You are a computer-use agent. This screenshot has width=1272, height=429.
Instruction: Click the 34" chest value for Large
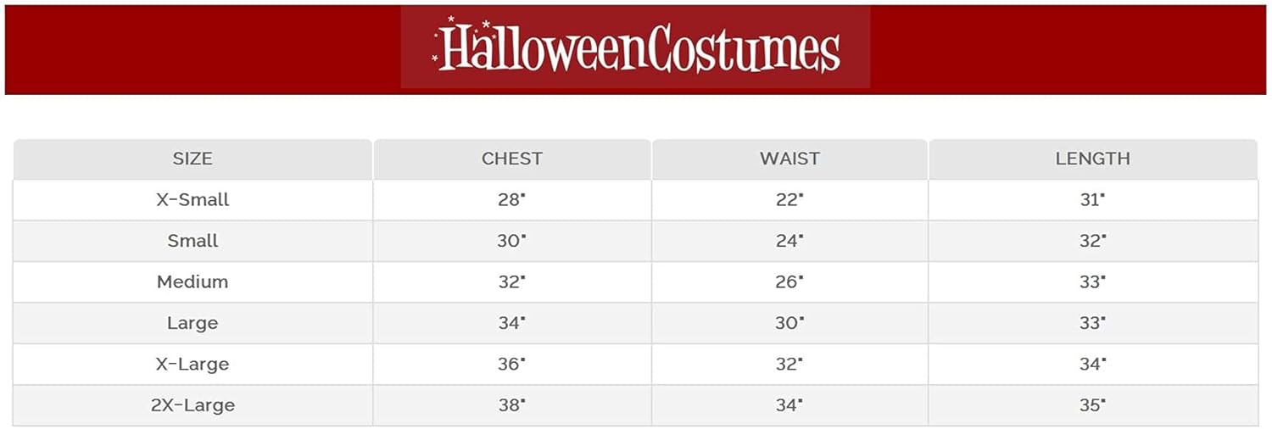point(511,323)
